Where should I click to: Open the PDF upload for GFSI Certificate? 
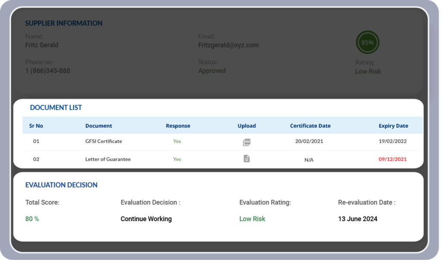click(246, 142)
